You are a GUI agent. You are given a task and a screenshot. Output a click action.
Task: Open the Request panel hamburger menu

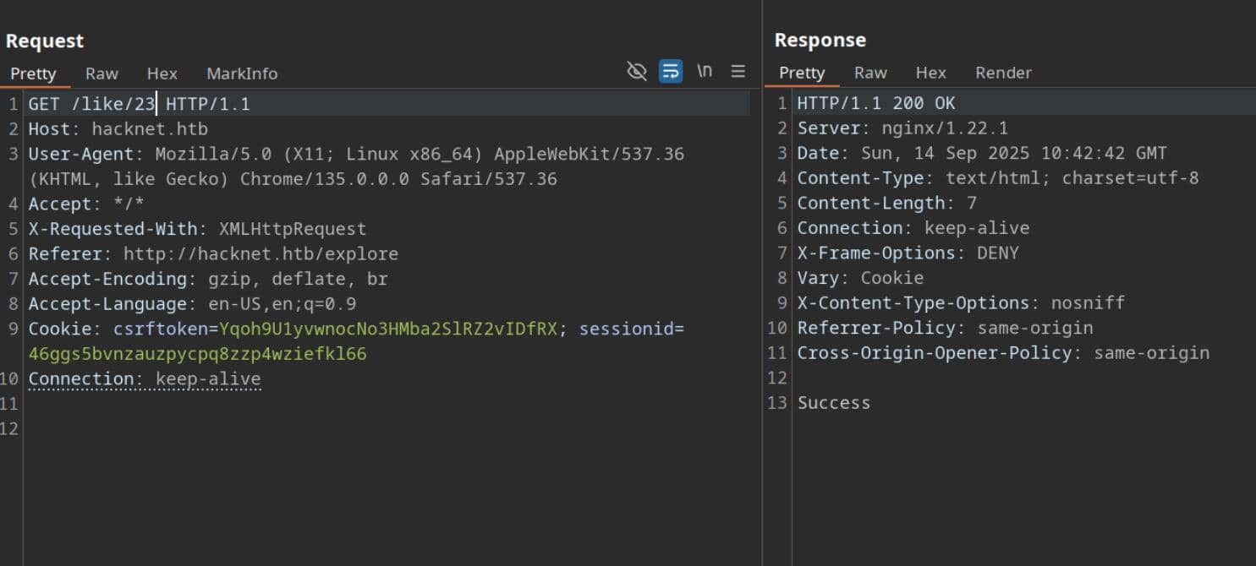(x=738, y=71)
